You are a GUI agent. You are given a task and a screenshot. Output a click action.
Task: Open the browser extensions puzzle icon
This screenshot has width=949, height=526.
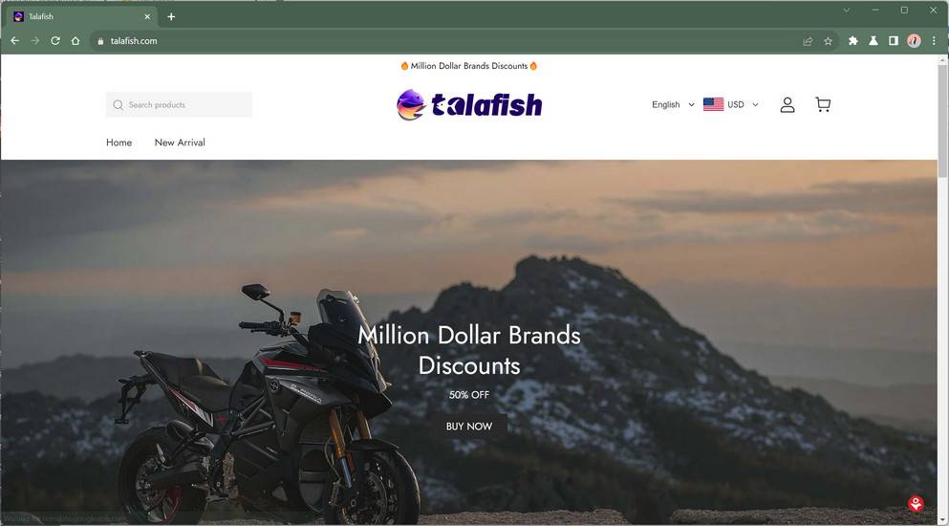[x=852, y=40]
